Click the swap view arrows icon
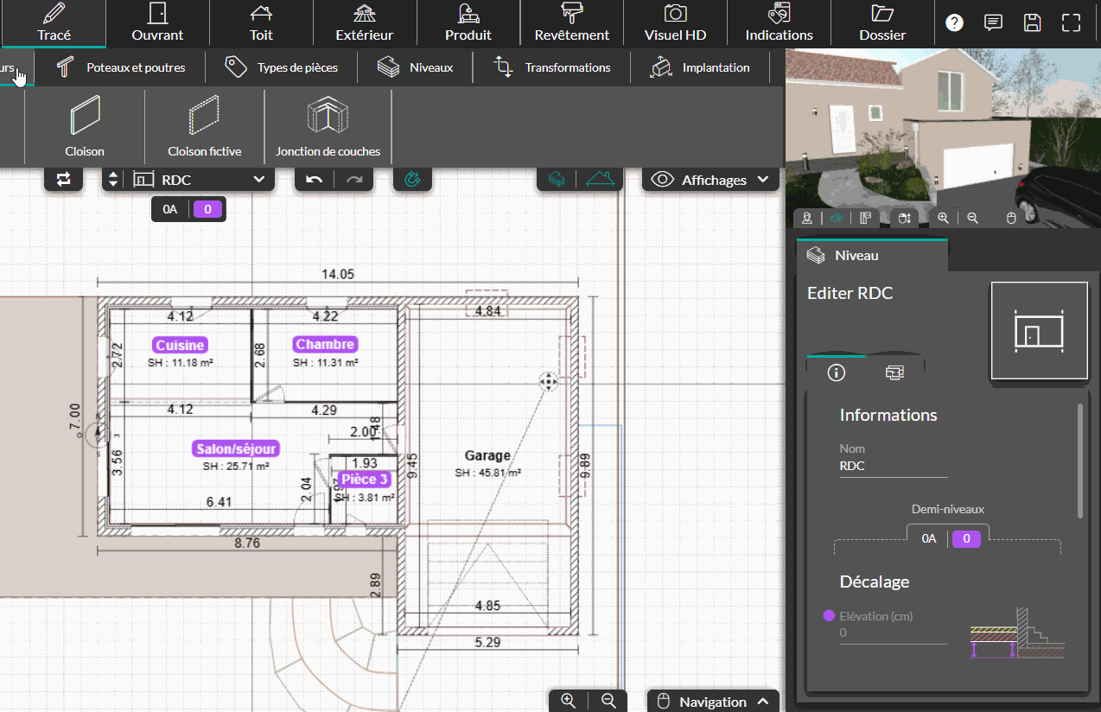The image size is (1101, 712). point(64,180)
